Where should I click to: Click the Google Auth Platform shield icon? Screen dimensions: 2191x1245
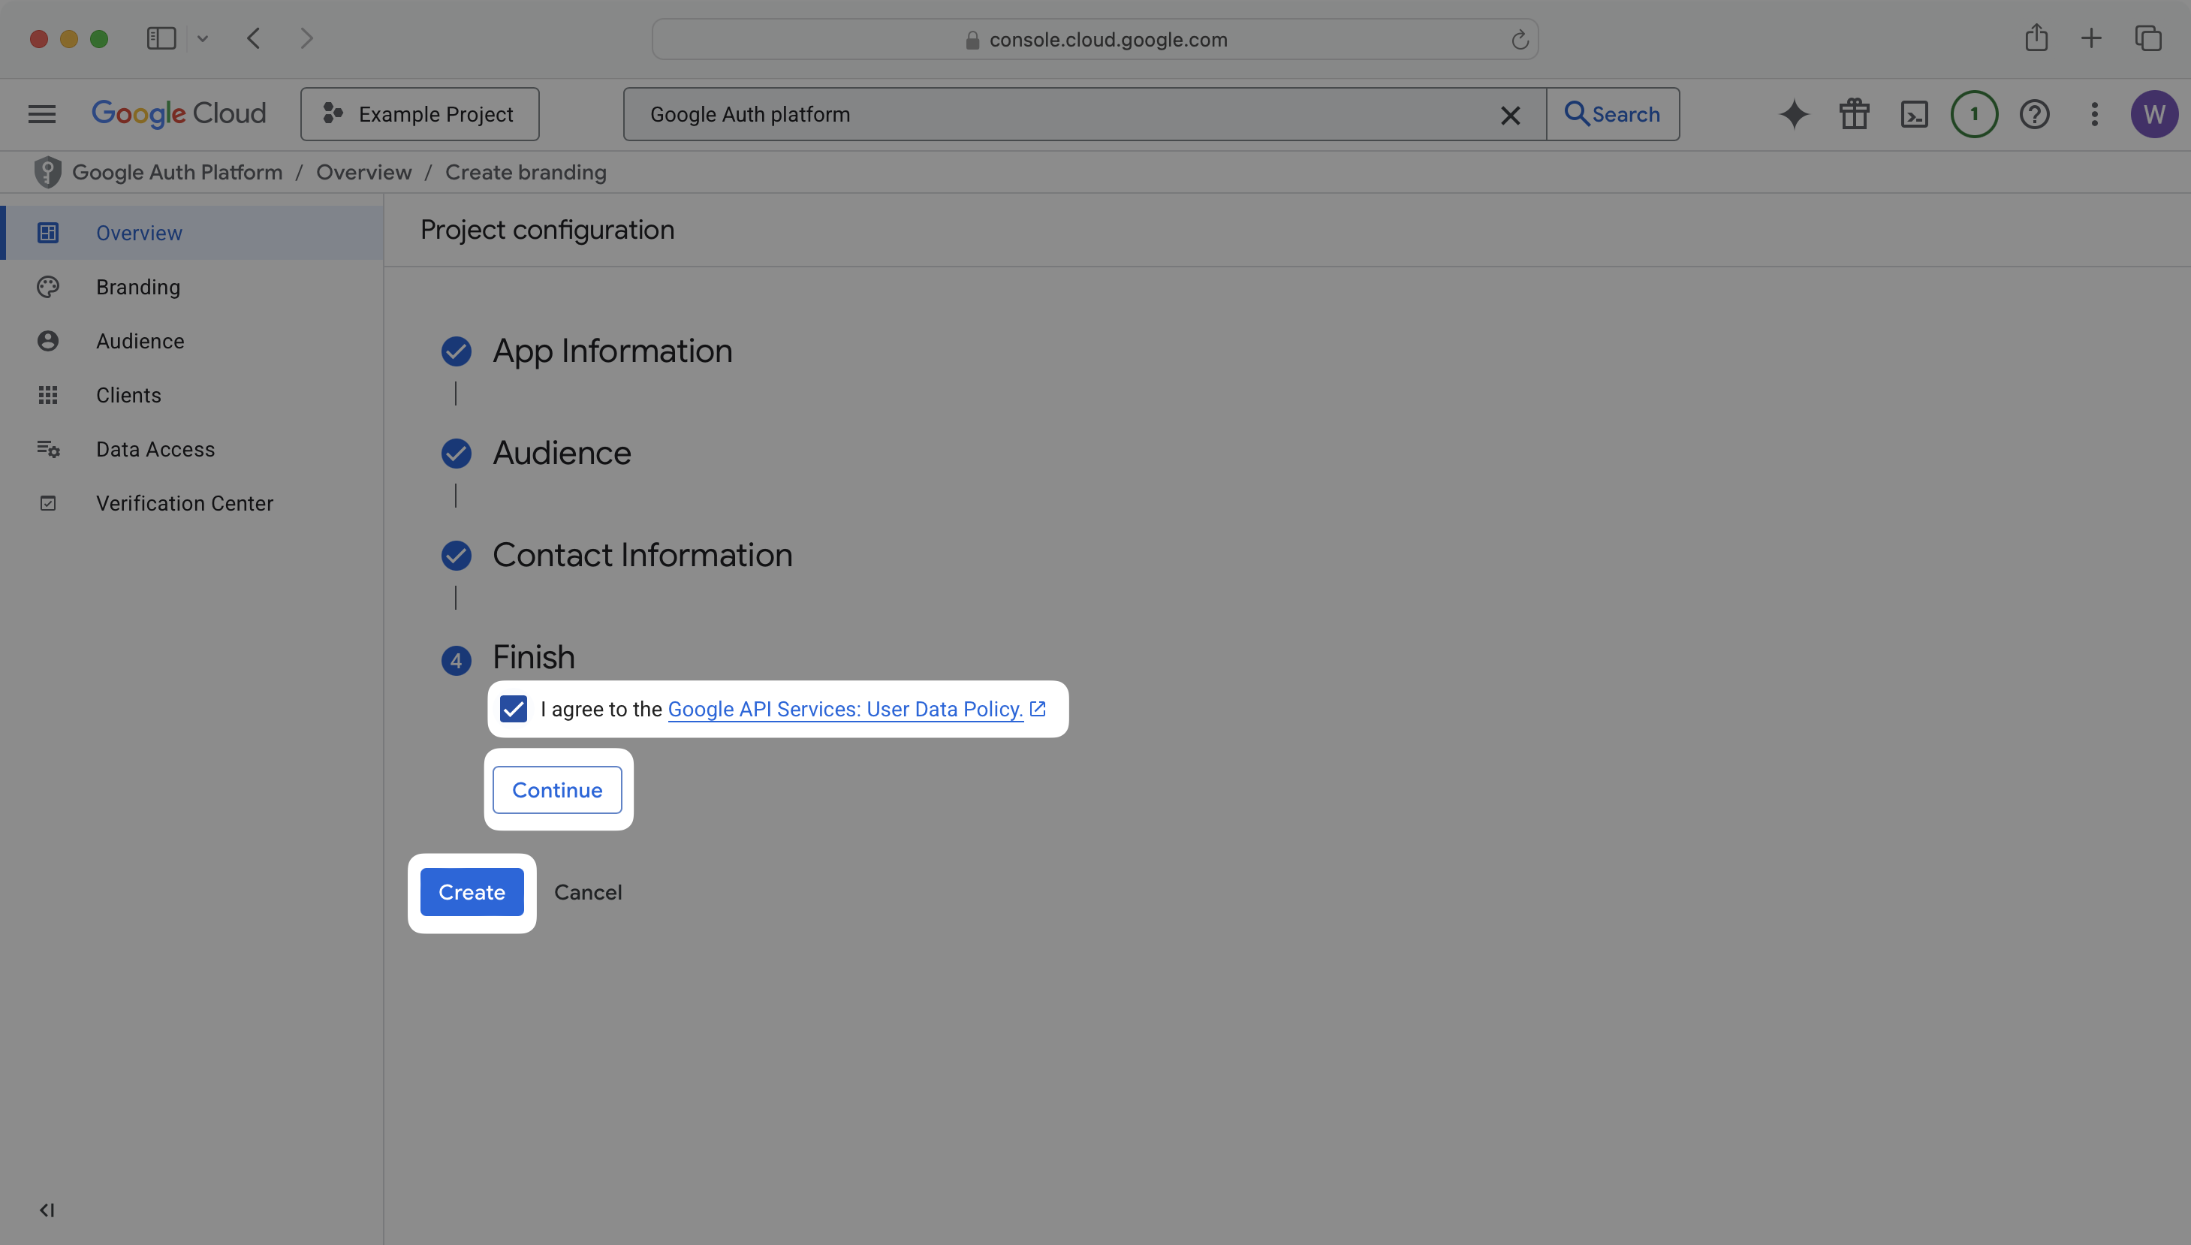[x=48, y=171]
